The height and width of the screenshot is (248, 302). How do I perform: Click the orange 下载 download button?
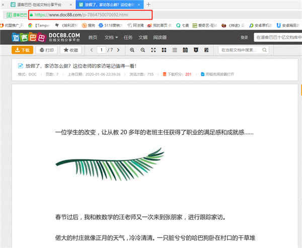click(x=22, y=50)
